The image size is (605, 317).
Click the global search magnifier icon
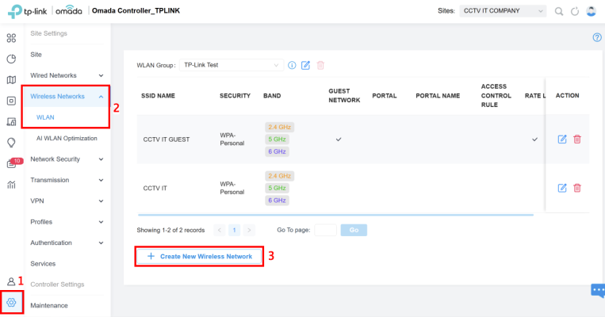click(559, 11)
